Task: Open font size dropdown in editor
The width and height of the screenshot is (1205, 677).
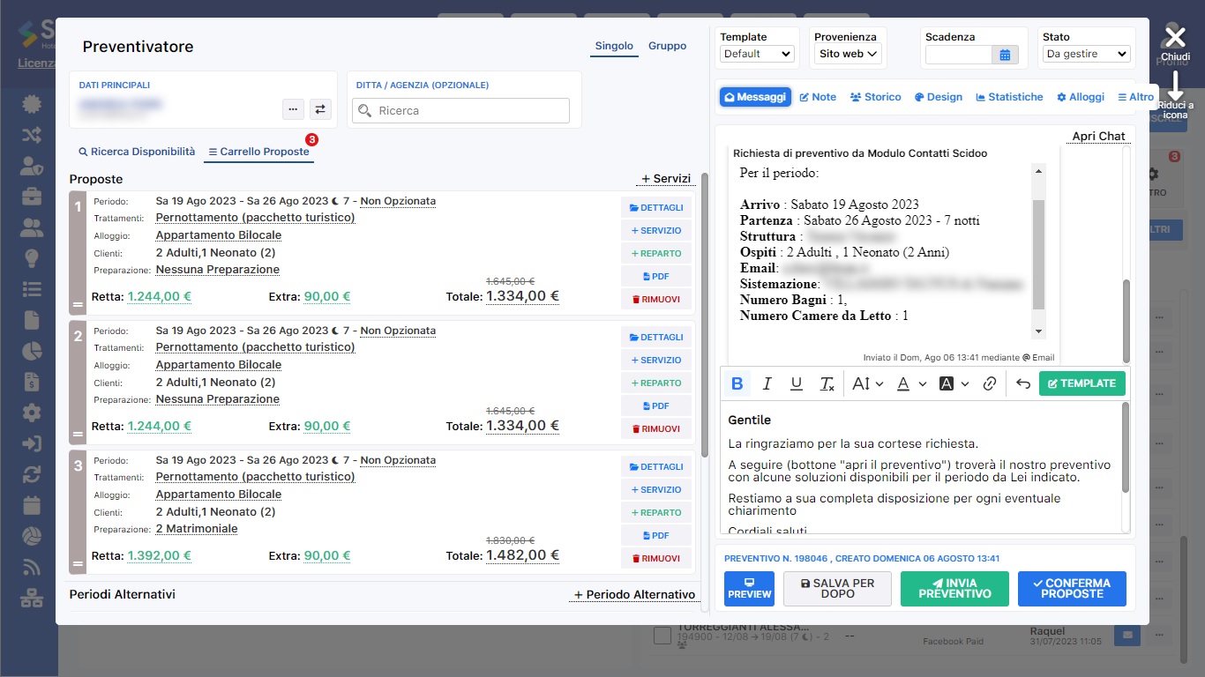Action: (868, 383)
